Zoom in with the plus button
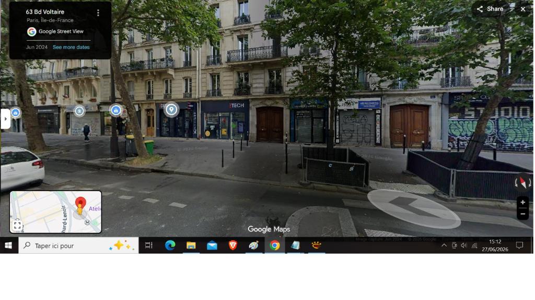Screen dimensions: 535x300 pyautogui.click(x=522, y=203)
